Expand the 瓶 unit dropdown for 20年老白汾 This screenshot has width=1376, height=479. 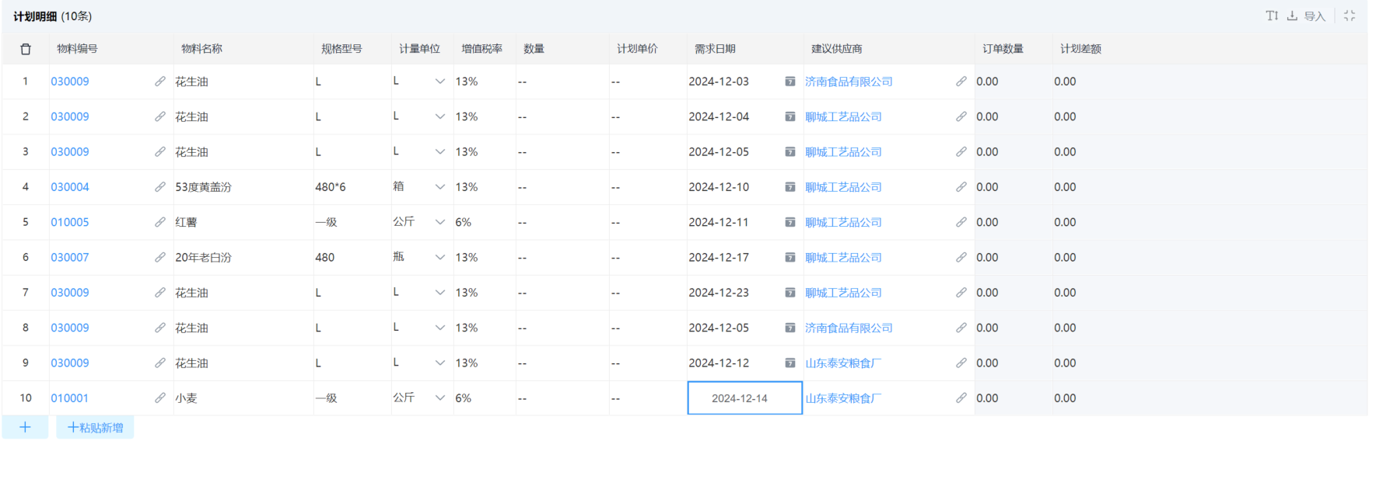439,258
